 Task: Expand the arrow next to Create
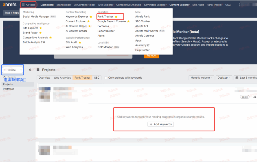[21, 70]
